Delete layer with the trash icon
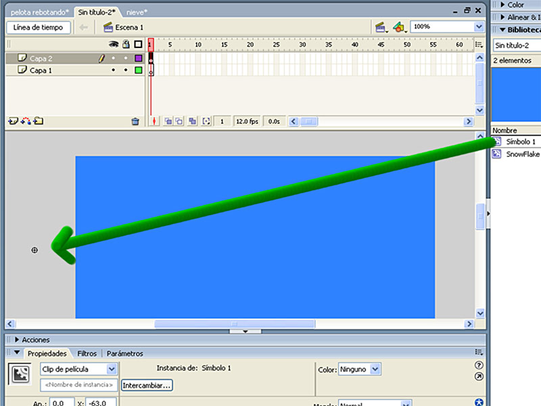The width and height of the screenshot is (541, 406). click(x=135, y=122)
